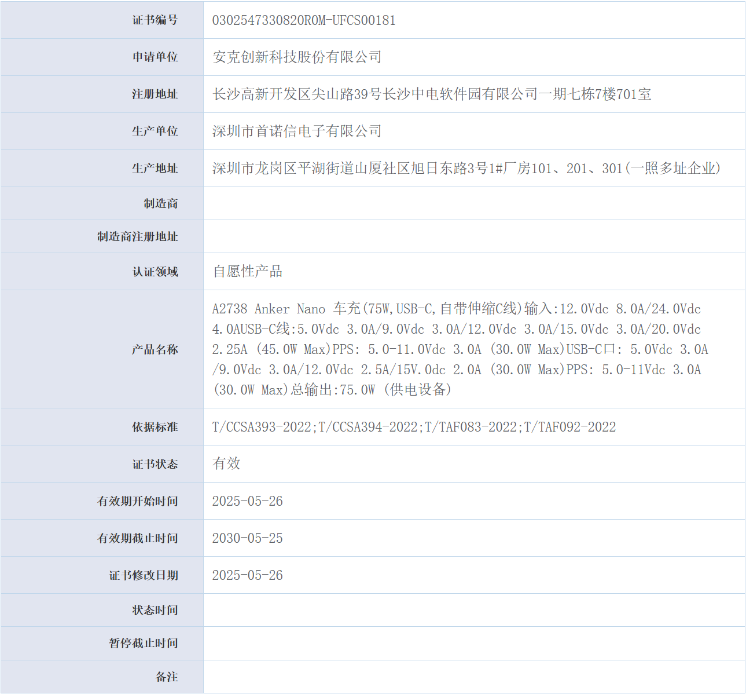
Task: Select the 2025-05-26 date in the 有效期开始时间 row
Action: coord(247,501)
